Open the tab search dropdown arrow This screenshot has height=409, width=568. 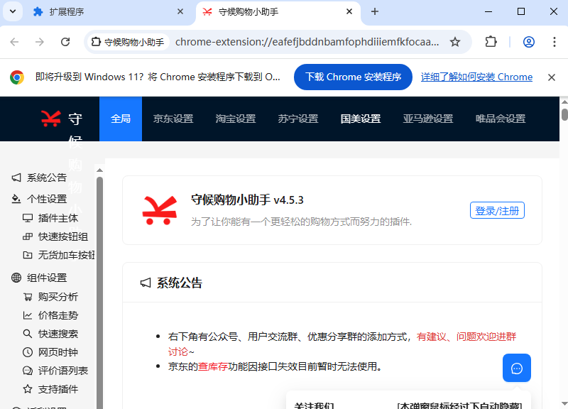pyautogui.click(x=13, y=11)
